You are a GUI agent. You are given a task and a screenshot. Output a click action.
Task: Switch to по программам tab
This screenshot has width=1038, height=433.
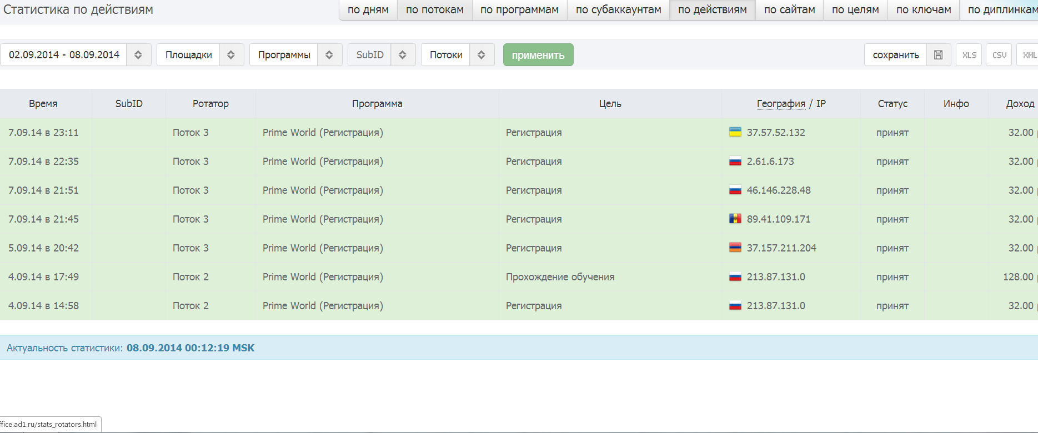coord(519,10)
